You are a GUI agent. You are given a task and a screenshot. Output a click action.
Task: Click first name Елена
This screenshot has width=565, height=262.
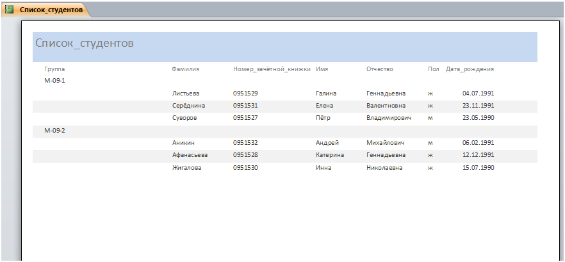325,106
